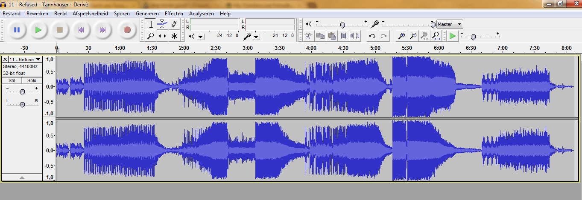Redo the last undone action
The image size is (582, 200).
pos(383,36)
